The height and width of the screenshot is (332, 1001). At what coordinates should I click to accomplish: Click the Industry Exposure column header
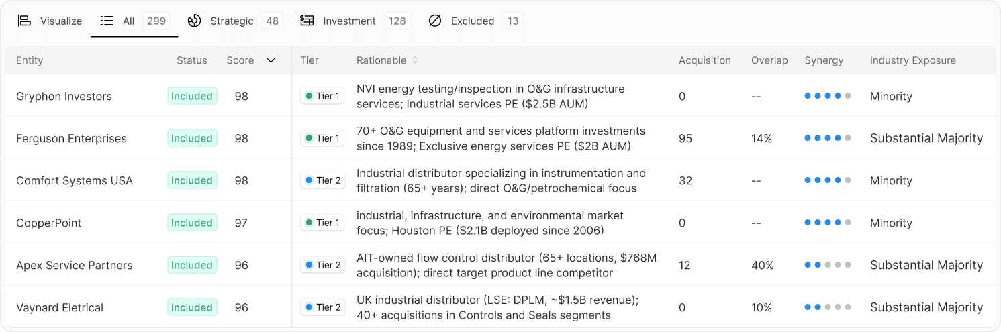click(912, 60)
